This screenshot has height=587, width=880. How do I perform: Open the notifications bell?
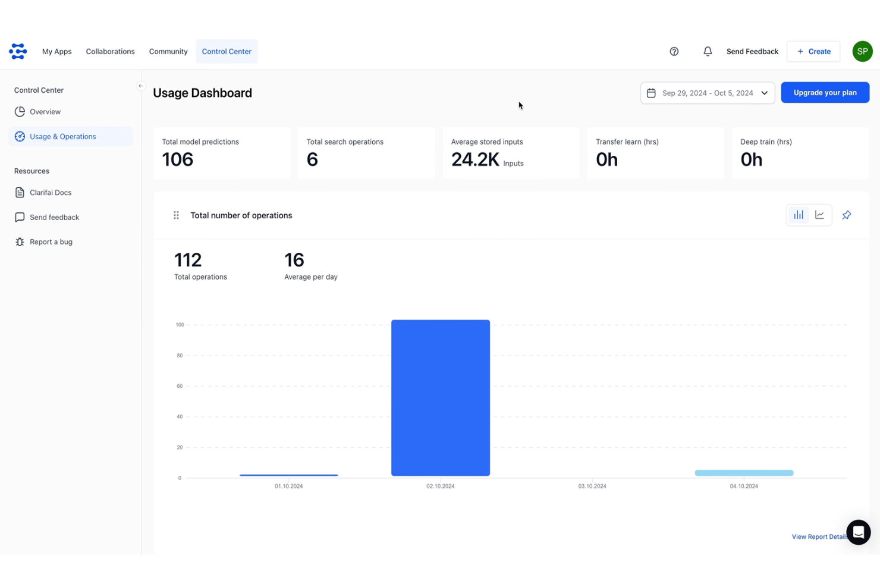(708, 51)
